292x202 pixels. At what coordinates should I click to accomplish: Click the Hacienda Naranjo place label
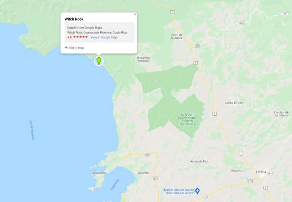click(x=143, y=59)
